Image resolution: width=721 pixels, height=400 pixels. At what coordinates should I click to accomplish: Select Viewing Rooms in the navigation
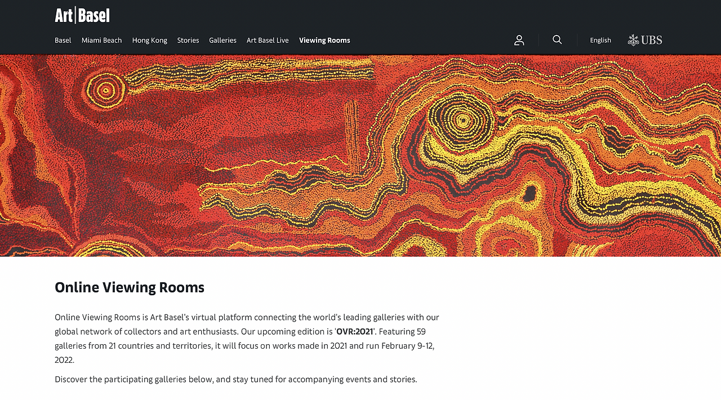tap(324, 41)
